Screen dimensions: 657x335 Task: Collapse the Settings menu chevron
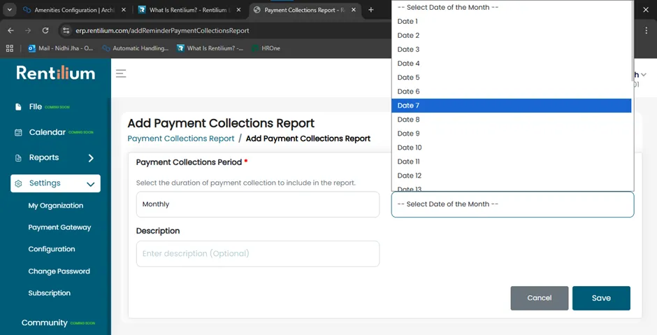tap(90, 184)
